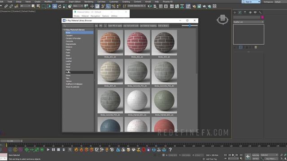Open the reference coordinate system 'View' dropdown
The height and width of the screenshot is (161, 287).
(x=78, y=6)
